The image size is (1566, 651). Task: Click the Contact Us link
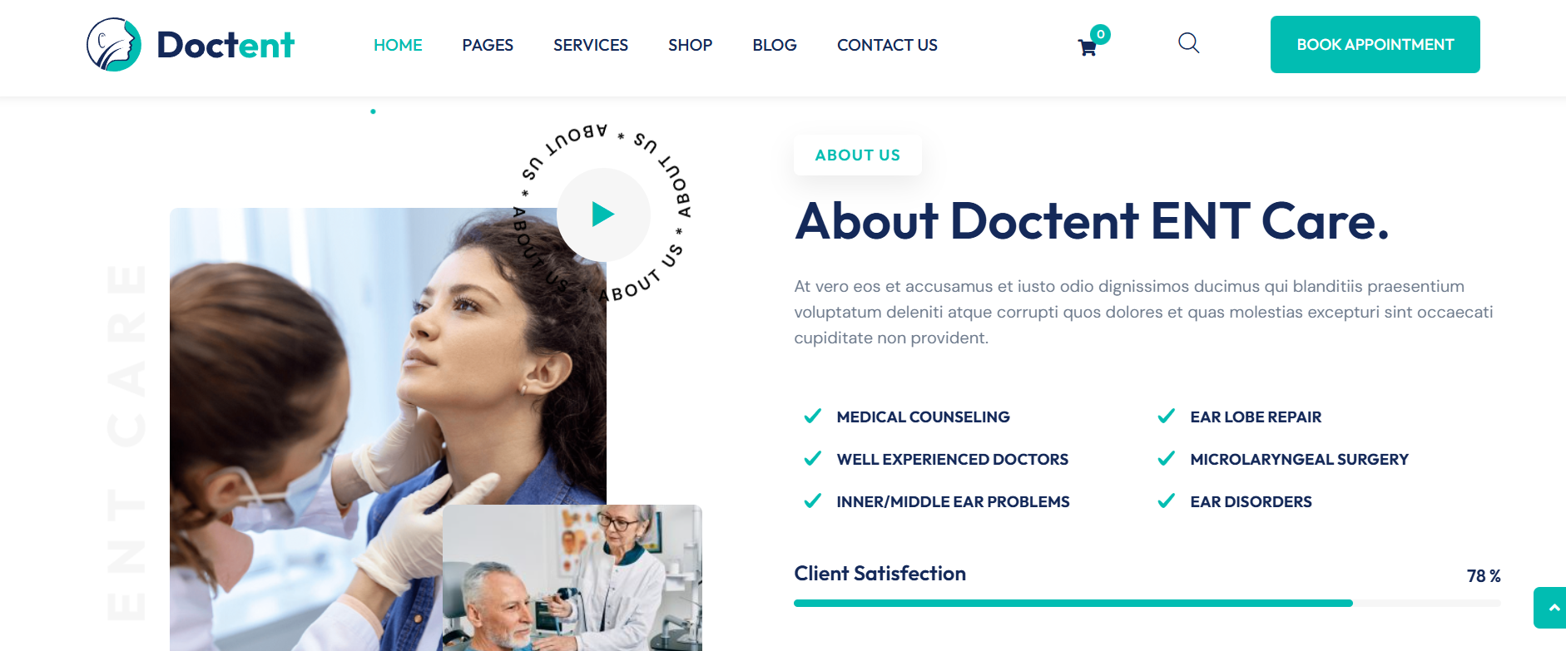[x=887, y=45]
